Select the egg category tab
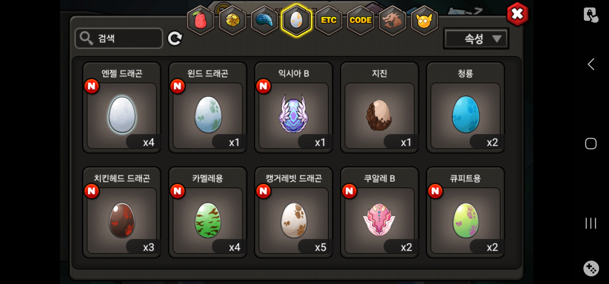This screenshot has height=284, width=609. [296, 20]
